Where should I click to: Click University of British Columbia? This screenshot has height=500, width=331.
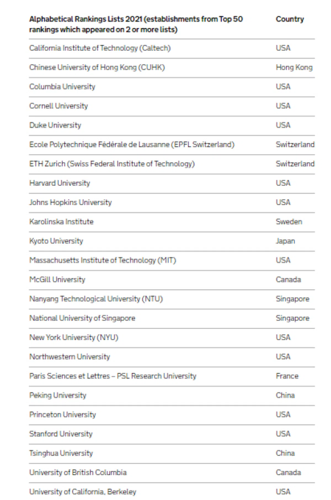78,473
